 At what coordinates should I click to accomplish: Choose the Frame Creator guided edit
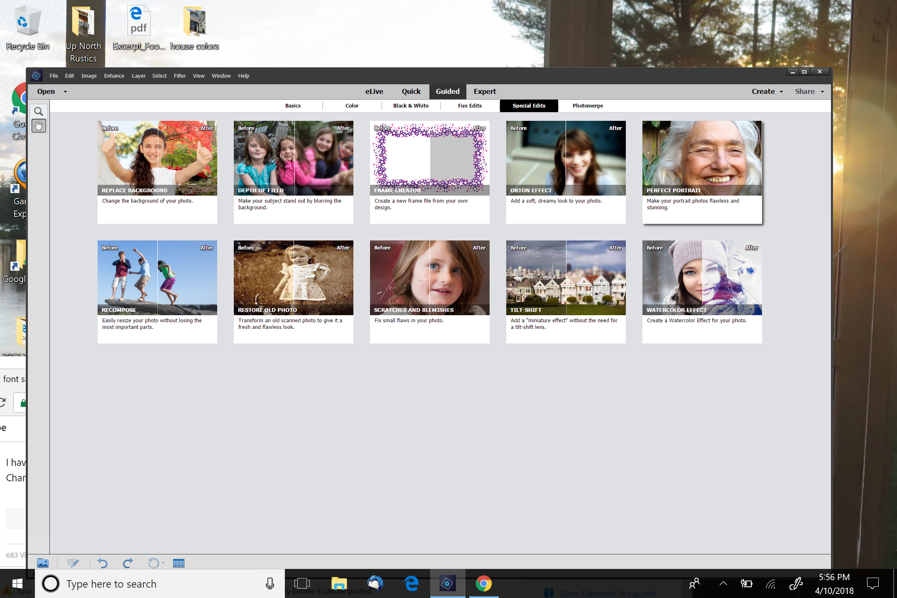pyautogui.click(x=430, y=172)
